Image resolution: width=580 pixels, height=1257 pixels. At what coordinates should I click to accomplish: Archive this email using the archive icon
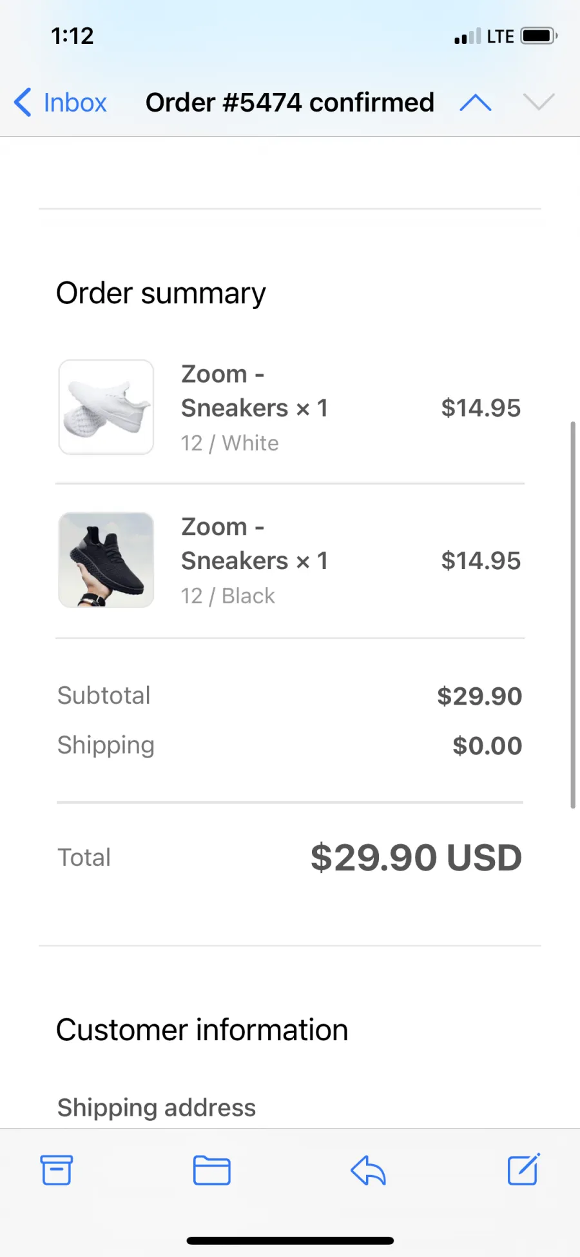point(57,1170)
